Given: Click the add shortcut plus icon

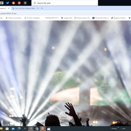Looking at the screenshot, I should coord(25,3).
